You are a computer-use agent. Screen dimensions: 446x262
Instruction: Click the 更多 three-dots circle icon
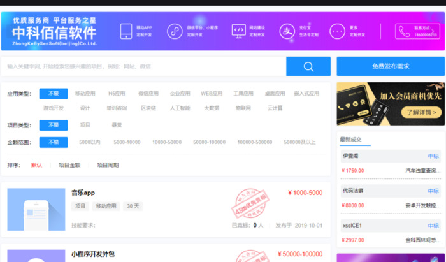tap(337, 31)
